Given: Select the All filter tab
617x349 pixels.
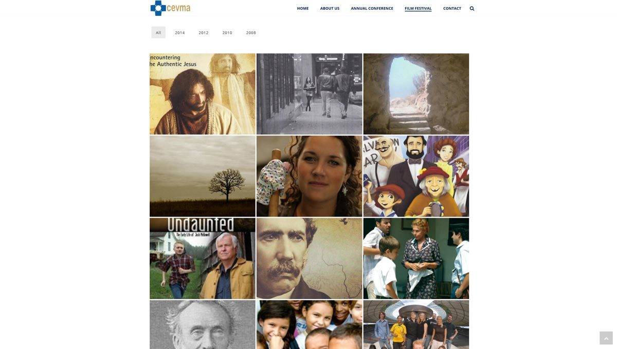Looking at the screenshot, I should pos(158,32).
